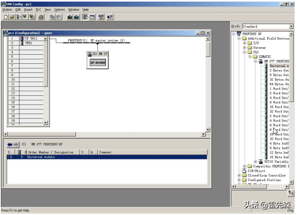
Task: Click the Open folder toolbar icon
Action: (x=12, y=17)
